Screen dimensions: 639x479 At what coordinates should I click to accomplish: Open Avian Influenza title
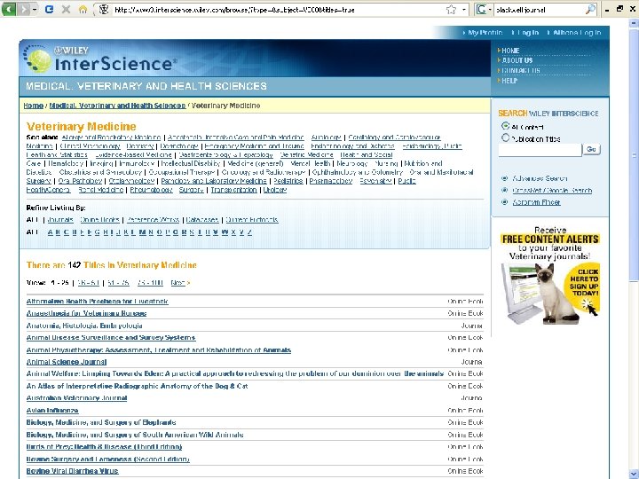tap(52, 410)
